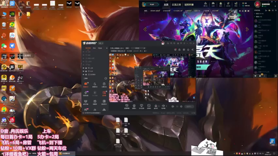
Task: Toggle eye of the second dimmed source row
Action: click(83, 55)
